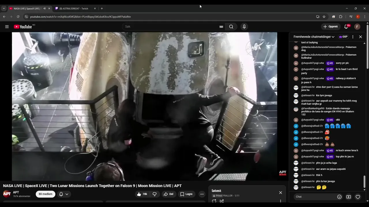Click the message "phn la kar javaga"
The width and height of the screenshot is (369, 207).
pyautogui.click(x=325, y=181)
